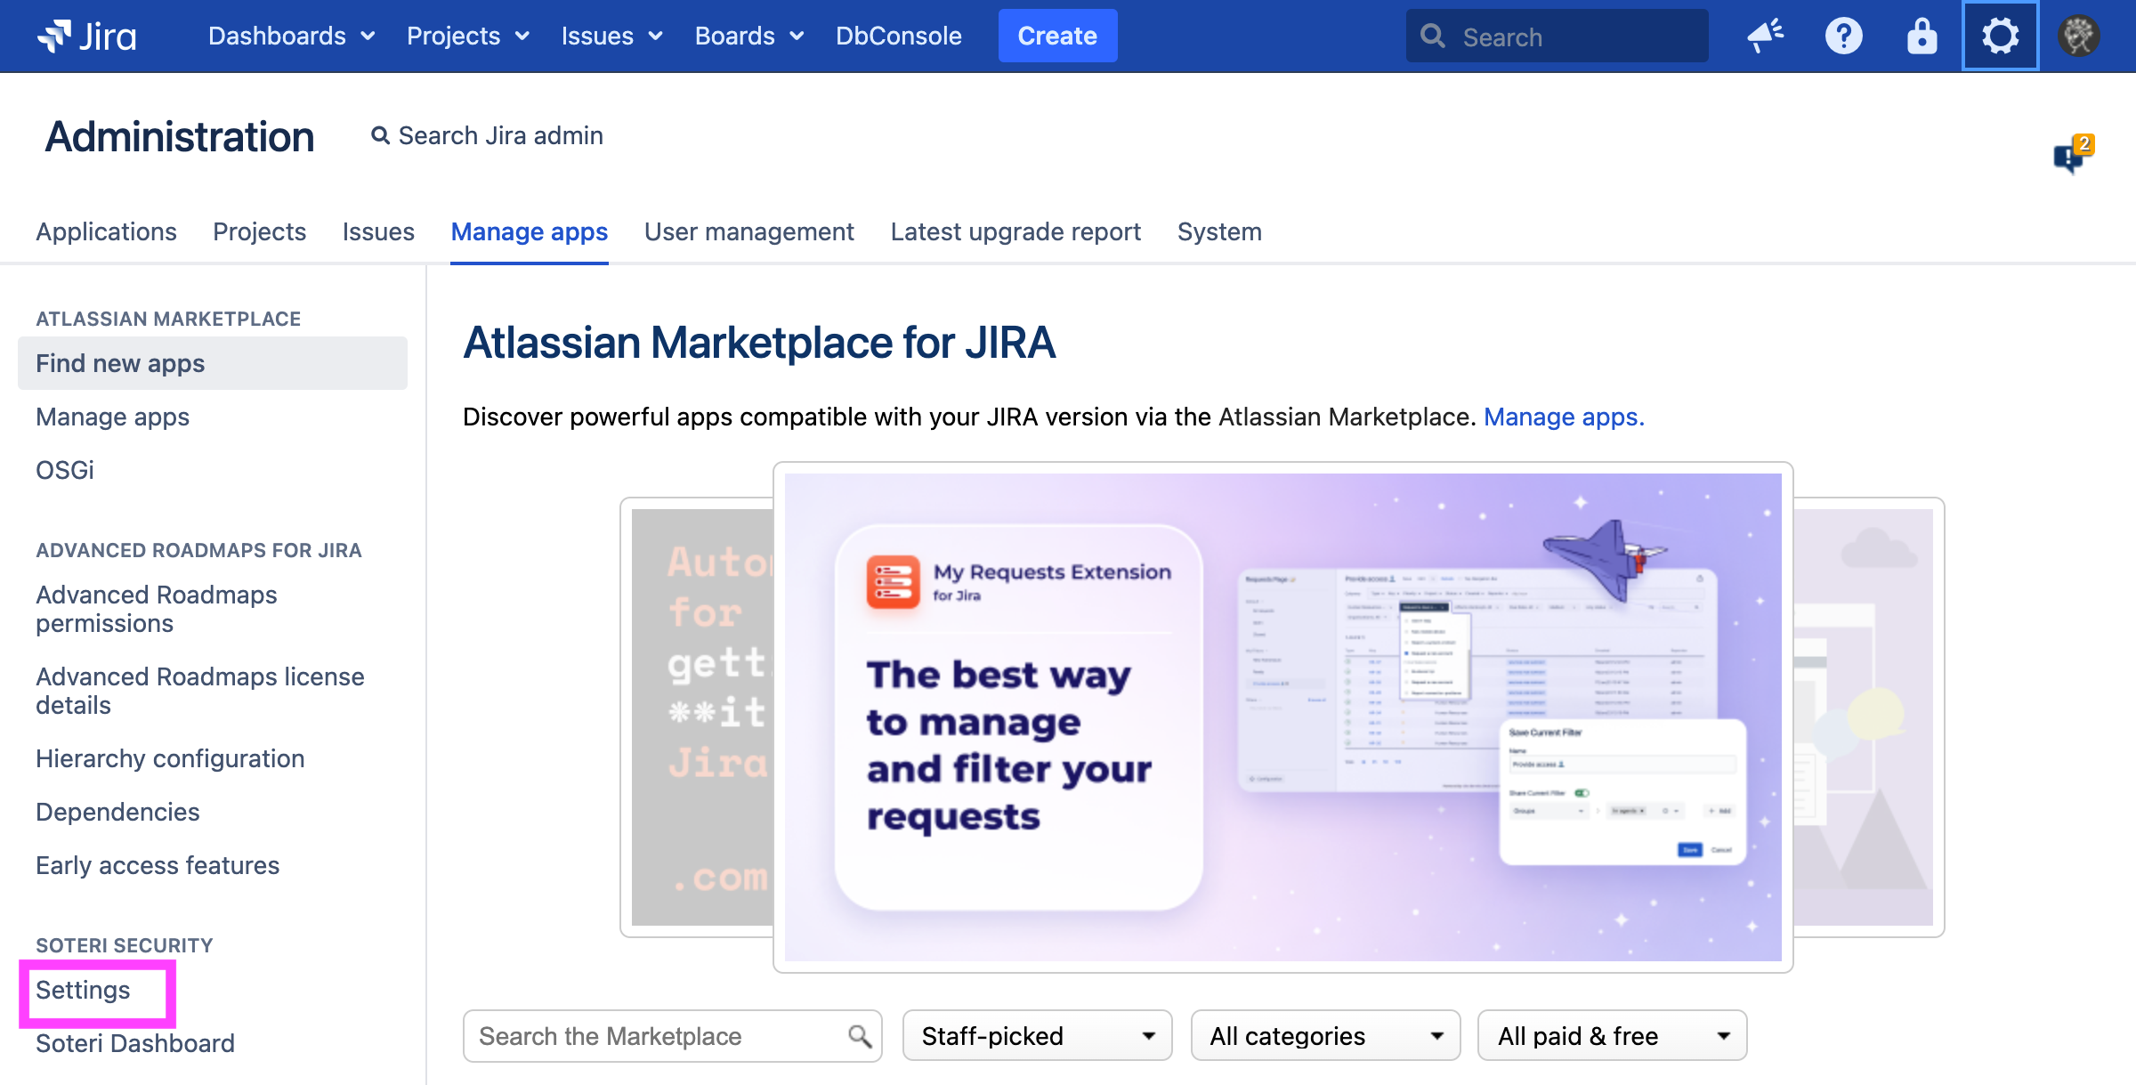Click the lock icon in header

pos(1922,36)
